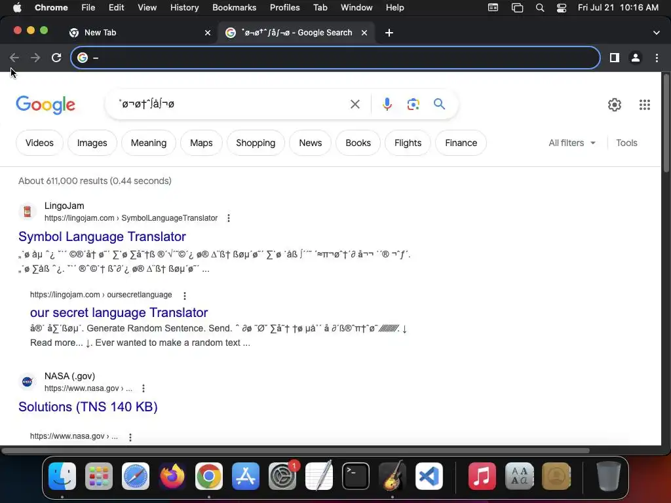Clear the Google search box with X
671x503 pixels.
click(355, 104)
